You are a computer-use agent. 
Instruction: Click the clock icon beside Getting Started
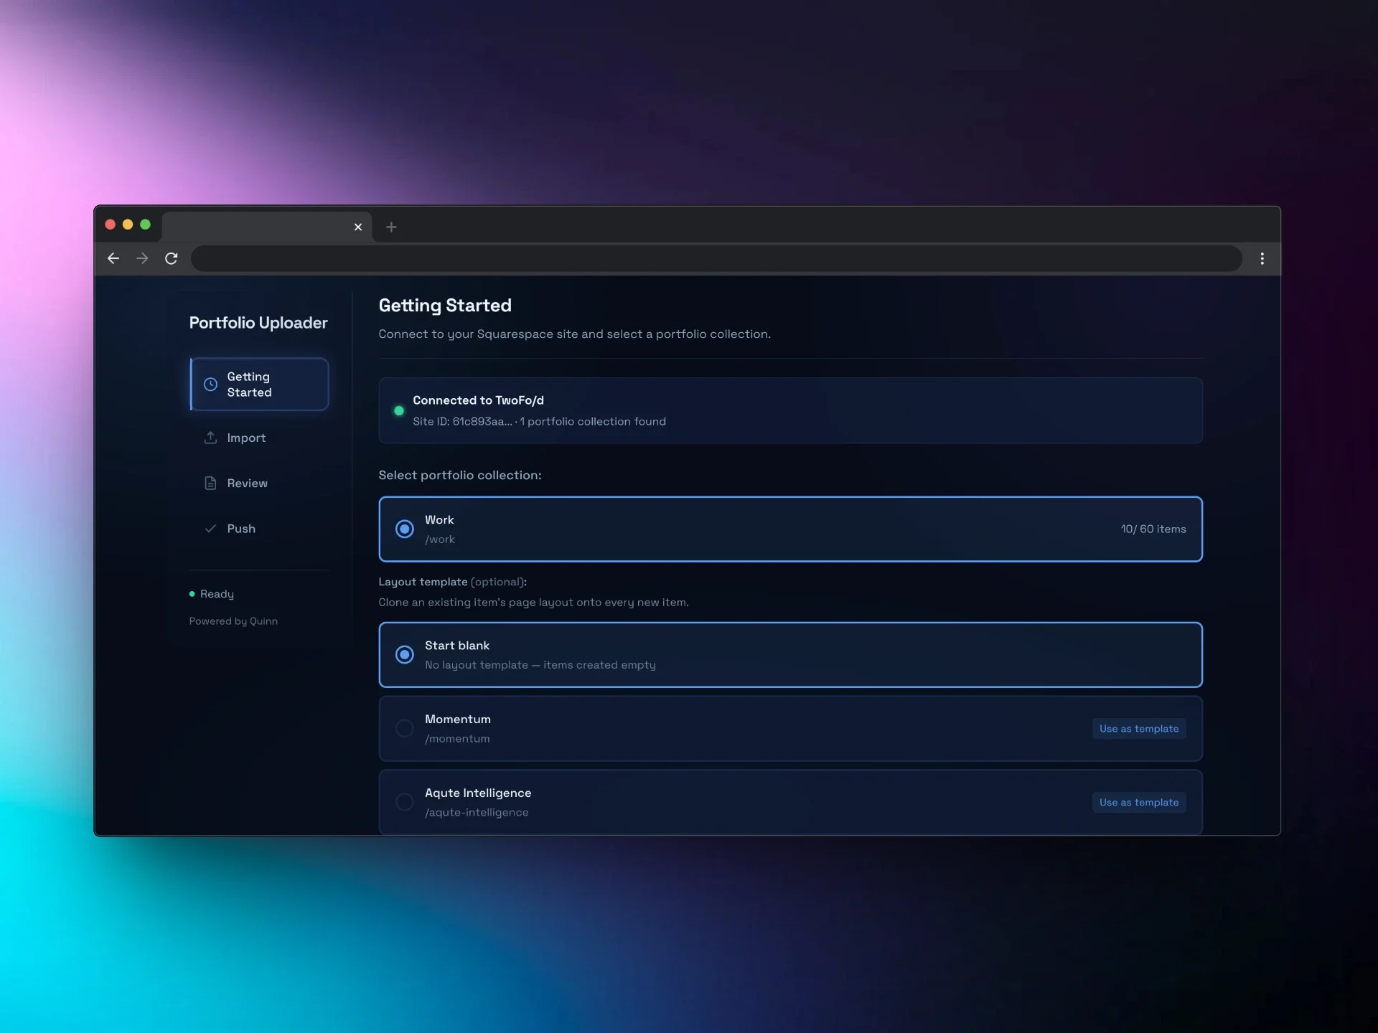[210, 385]
